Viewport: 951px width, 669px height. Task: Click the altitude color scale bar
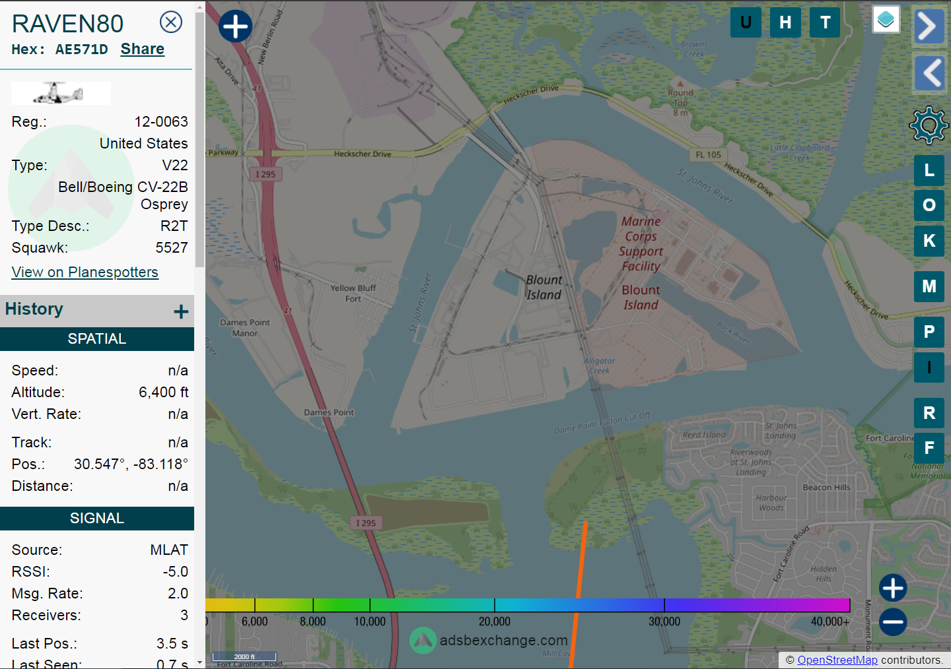pos(528,605)
